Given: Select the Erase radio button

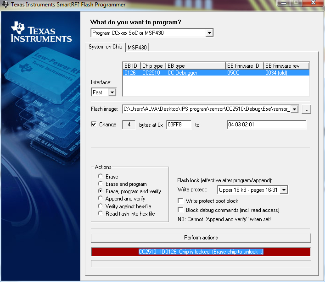Looking at the screenshot, I should tap(101, 176).
